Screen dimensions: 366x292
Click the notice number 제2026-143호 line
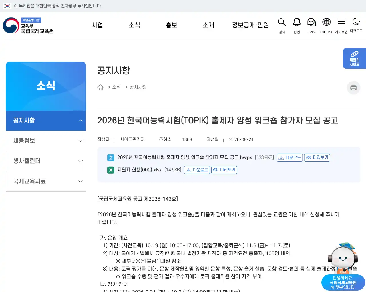138,199
